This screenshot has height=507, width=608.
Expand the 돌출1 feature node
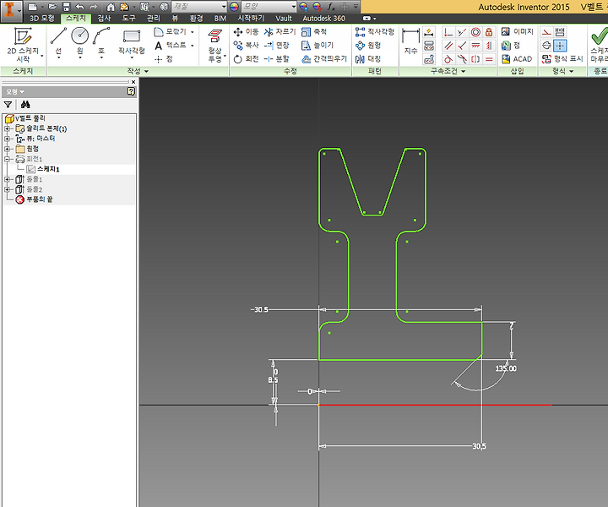coord(7,179)
